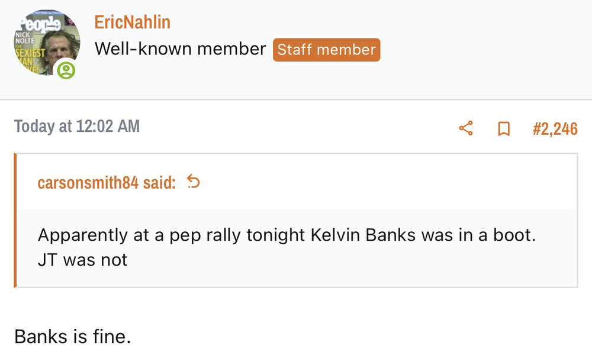The image size is (592, 356).
Task: Click the carsonsmith84 said quote link
Action: tap(107, 183)
